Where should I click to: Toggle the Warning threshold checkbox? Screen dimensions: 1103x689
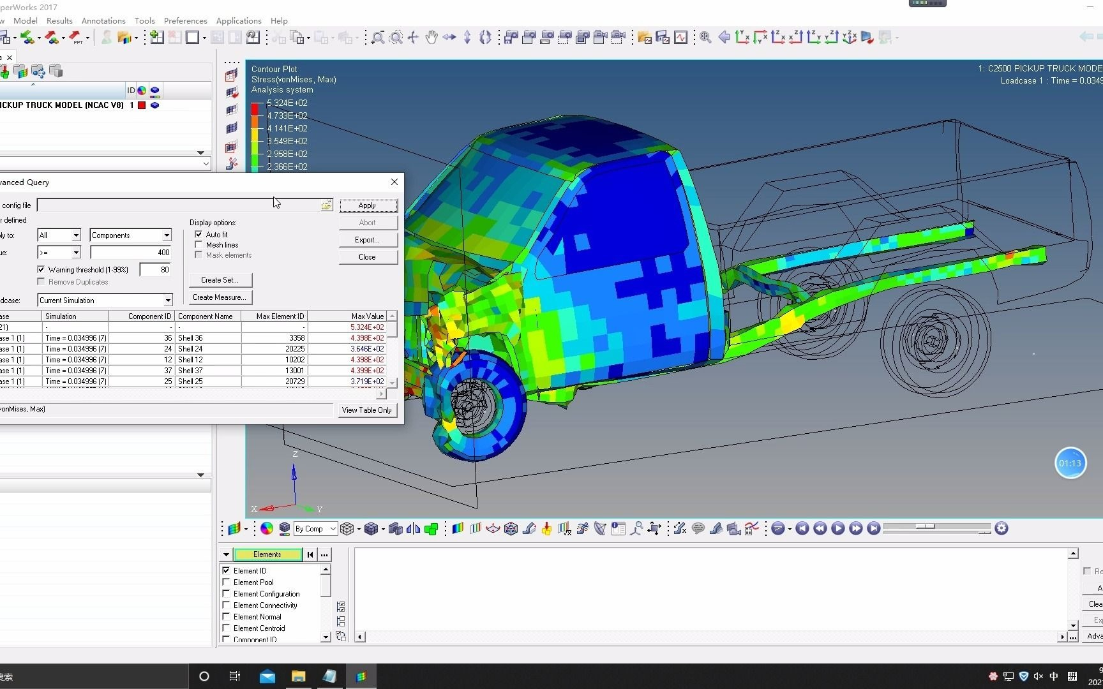click(x=41, y=270)
